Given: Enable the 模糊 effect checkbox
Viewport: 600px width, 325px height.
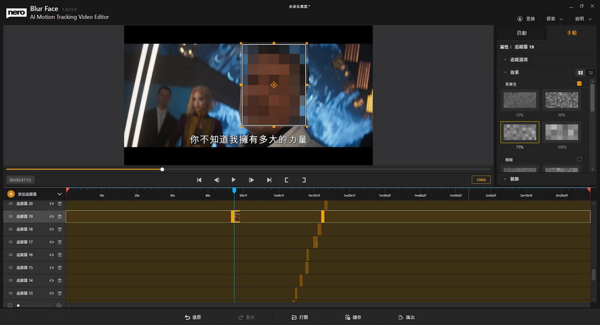Looking at the screenshot, I should point(579,159).
